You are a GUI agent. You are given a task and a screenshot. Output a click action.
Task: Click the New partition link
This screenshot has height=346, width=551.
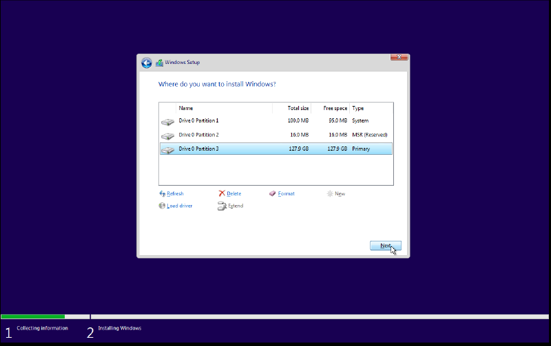(x=340, y=194)
